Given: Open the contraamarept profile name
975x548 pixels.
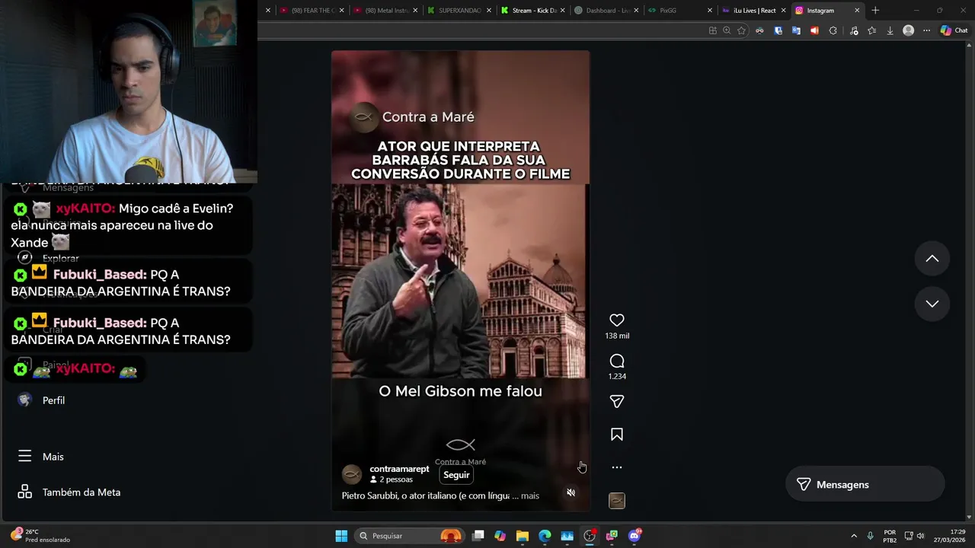Looking at the screenshot, I should point(399,469).
